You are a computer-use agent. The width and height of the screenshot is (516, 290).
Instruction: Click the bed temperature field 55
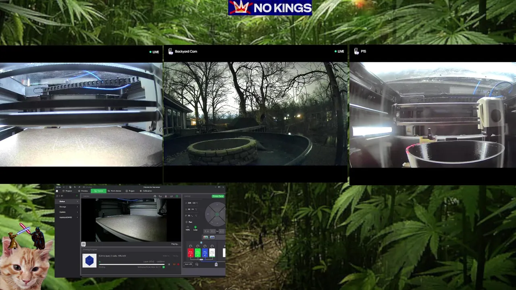click(x=192, y=209)
